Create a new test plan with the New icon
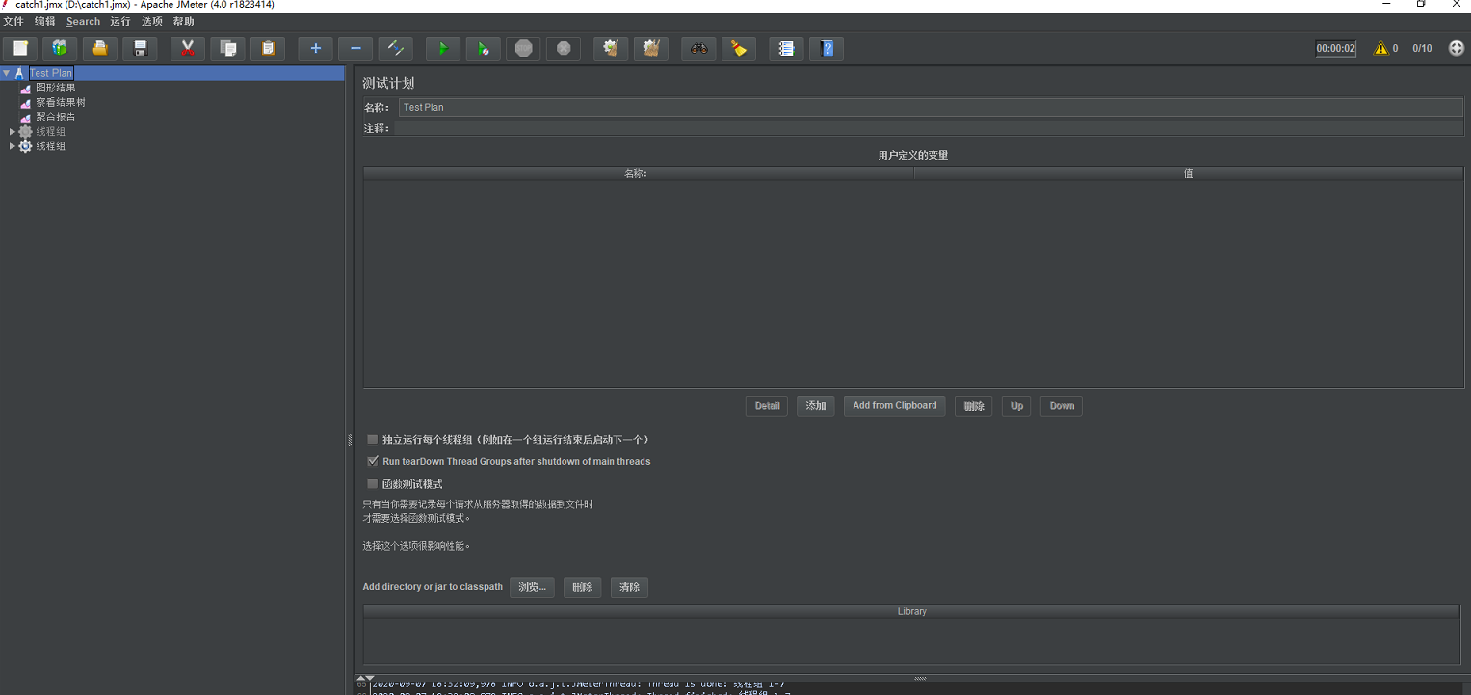 click(x=20, y=48)
